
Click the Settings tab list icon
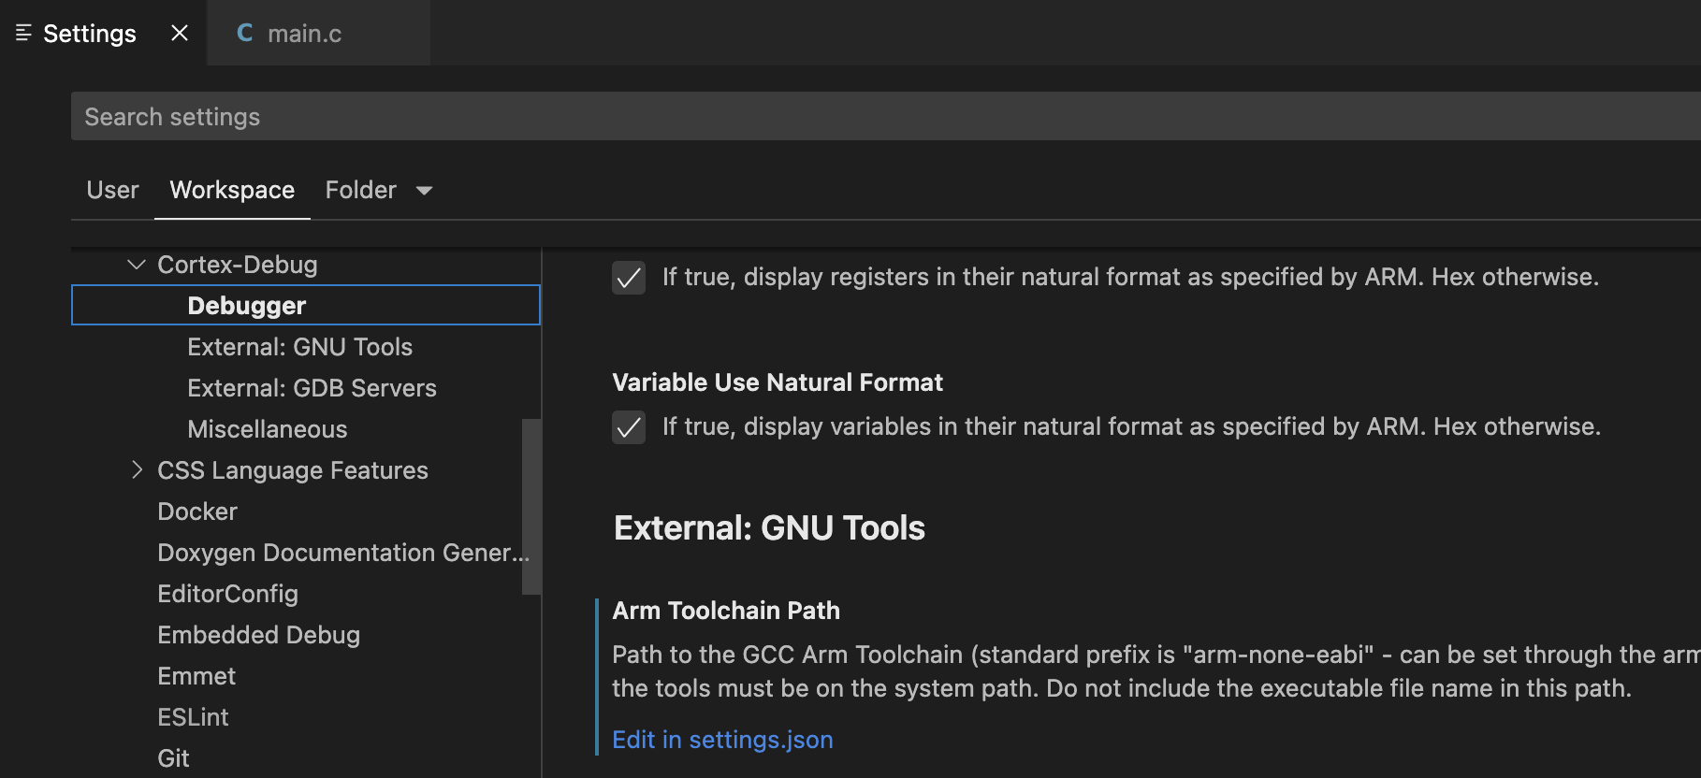(x=24, y=34)
